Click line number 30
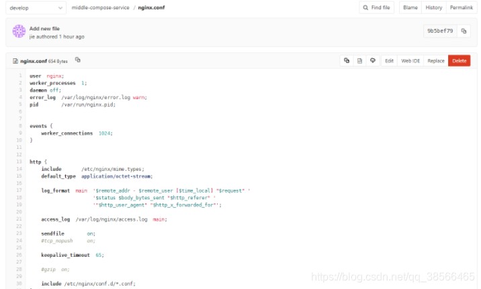The image size is (481, 289). click(19, 284)
